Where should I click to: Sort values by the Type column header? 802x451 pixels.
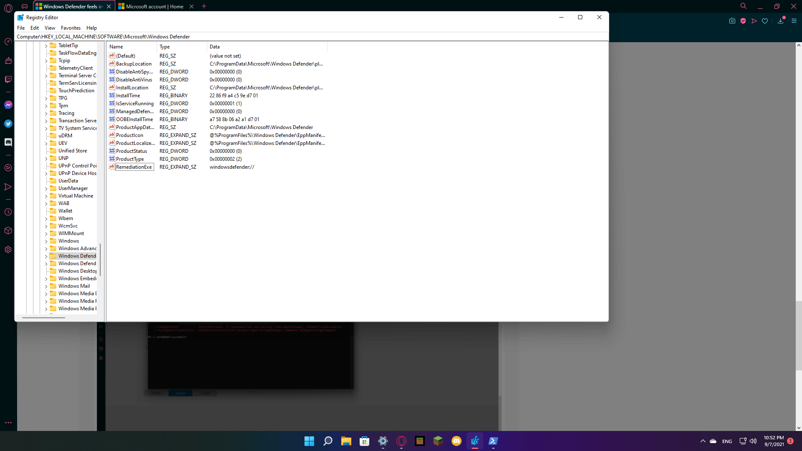coord(182,47)
